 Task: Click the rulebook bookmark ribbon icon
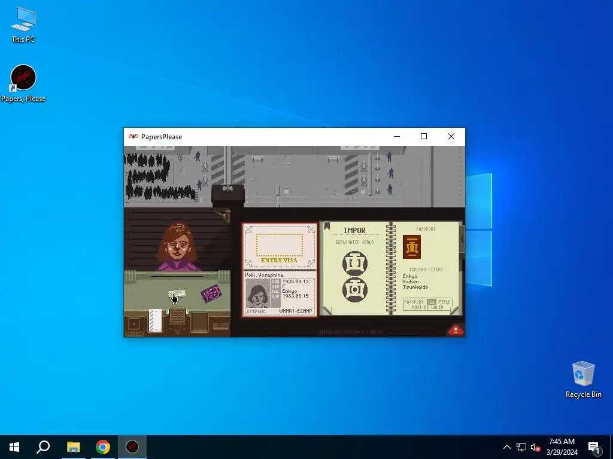click(x=327, y=225)
